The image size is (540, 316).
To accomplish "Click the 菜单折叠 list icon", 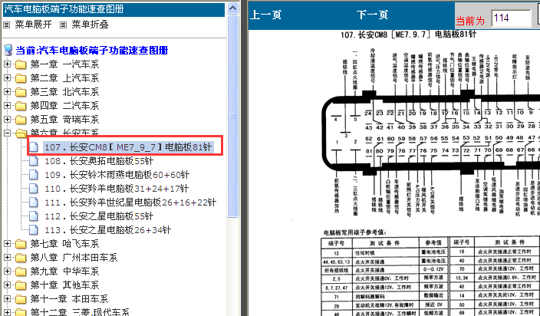I will (64, 25).
